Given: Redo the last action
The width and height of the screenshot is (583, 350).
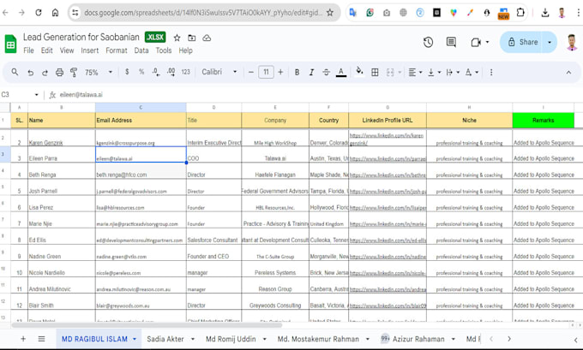Looking at the screenshot, I should point(45,73).
